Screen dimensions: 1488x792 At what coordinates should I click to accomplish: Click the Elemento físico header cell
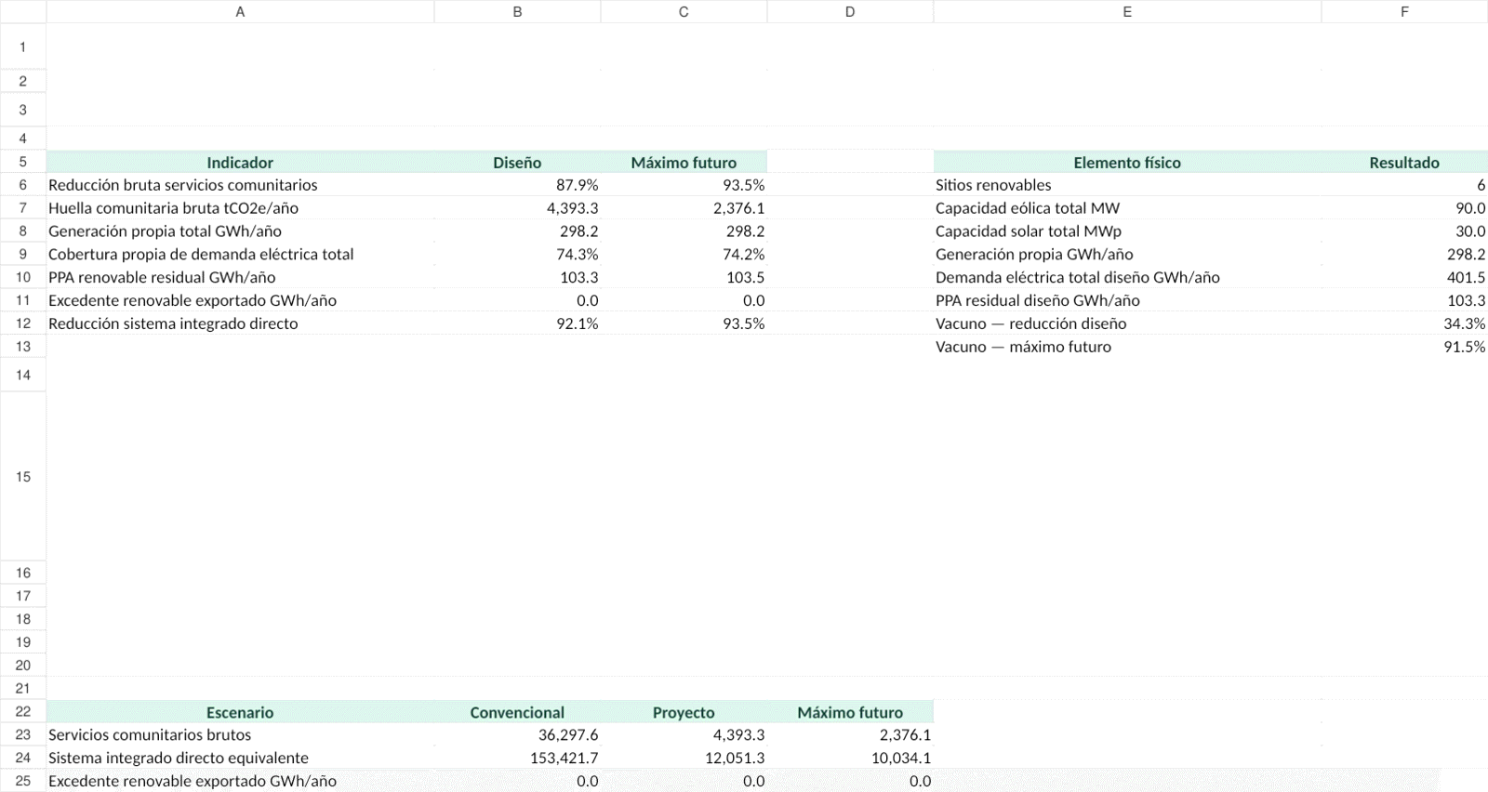click(1127, 162)
